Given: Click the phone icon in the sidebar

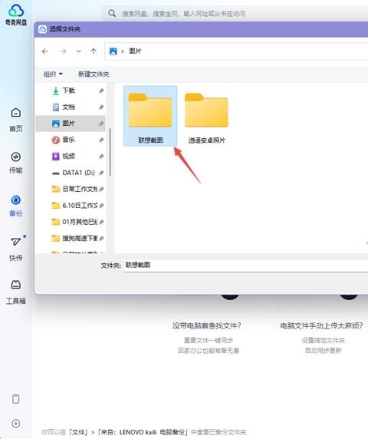Looking at the screenshot, I should 16,398.
